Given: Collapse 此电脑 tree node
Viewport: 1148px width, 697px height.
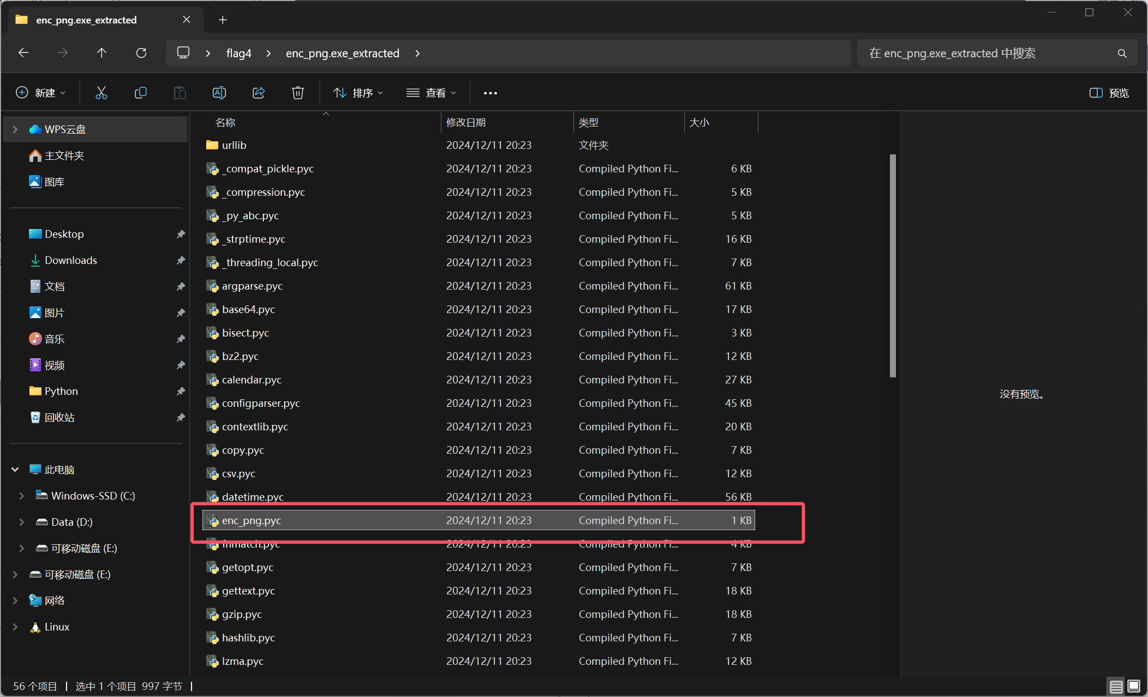Looking at the screenshot, I should point(15,470).
